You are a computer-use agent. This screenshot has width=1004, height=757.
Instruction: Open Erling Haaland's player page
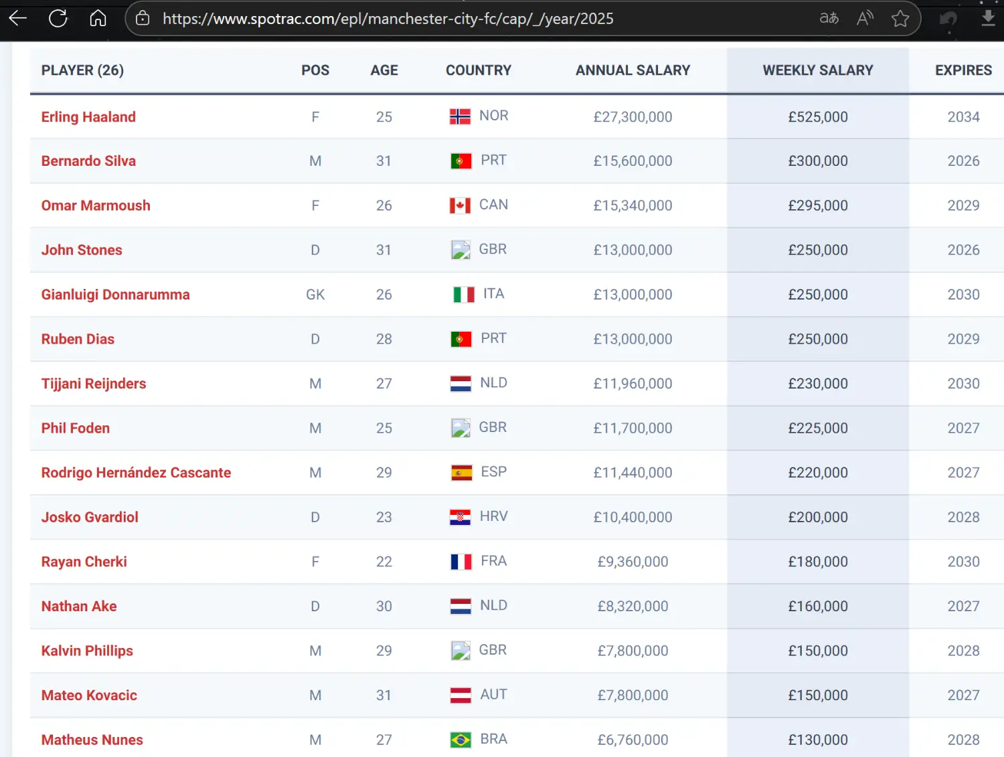click(88, 117)
